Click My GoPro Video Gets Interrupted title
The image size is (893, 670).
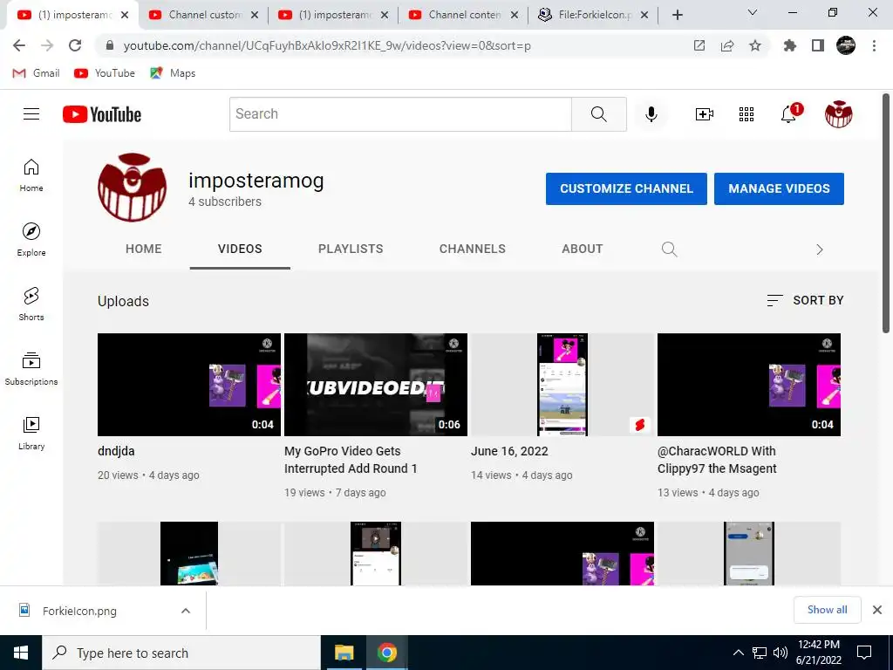coord(351,460)
